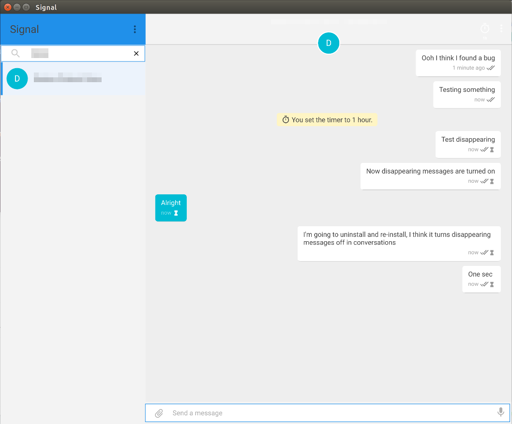The height and width of the screenshot is (424, 512).
Task: Click the "Test disappearing" message
Action: 468,145
